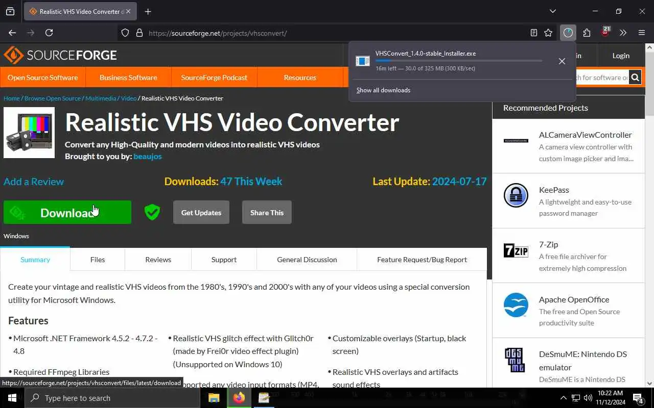Click the Home breadcrumb link
The width and height of the screenshot is (654, 408).
[x=11, y=98]
